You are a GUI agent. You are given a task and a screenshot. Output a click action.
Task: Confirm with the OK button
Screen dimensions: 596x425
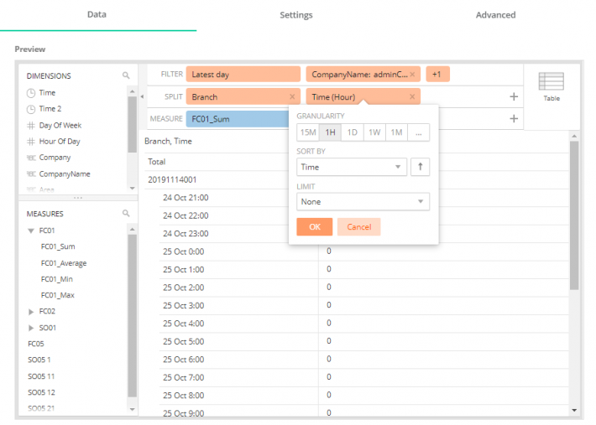[x=314, y=227]
